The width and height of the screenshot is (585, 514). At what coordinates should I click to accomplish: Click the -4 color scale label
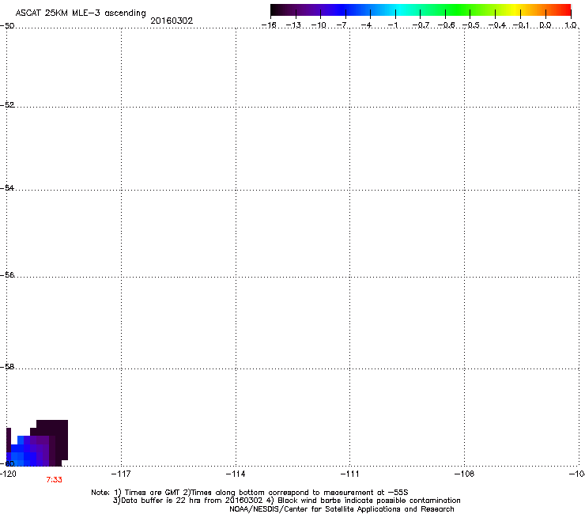(x=366, y=25)
